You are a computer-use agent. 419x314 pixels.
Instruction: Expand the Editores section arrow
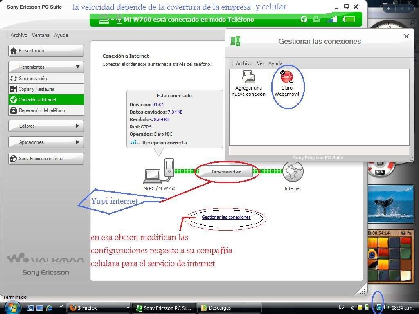(78, 126)
